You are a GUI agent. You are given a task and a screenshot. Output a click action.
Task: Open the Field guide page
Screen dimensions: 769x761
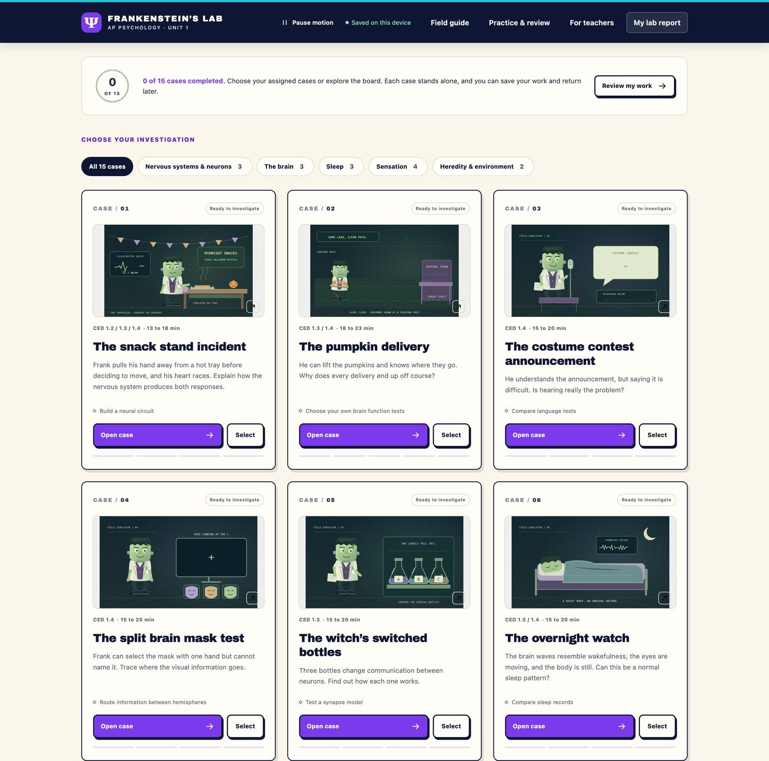tap(450, 22)
